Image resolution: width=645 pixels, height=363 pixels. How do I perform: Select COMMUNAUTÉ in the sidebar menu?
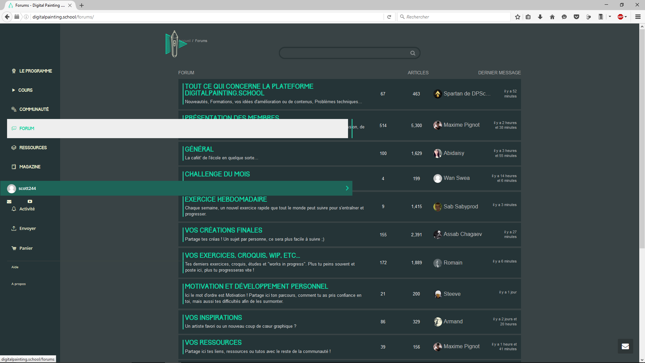[x=34, y=109]
